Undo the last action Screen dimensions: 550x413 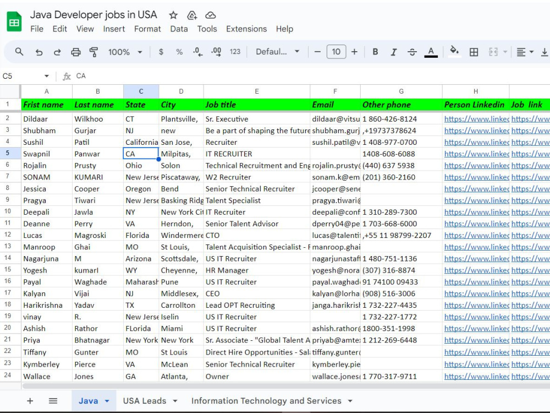(39, 52)
